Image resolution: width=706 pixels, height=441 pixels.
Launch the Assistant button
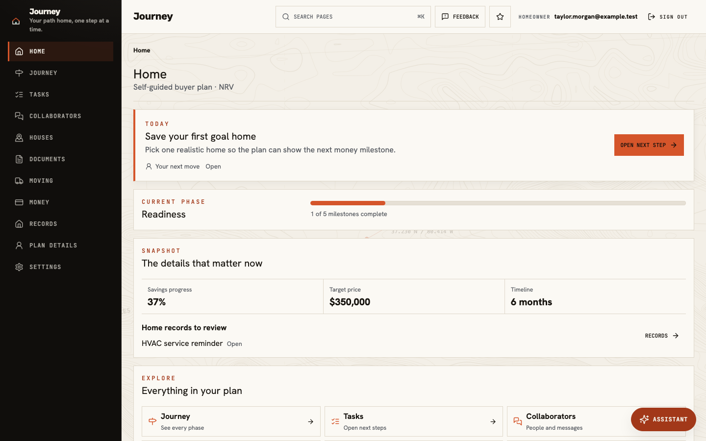point(663,419)
